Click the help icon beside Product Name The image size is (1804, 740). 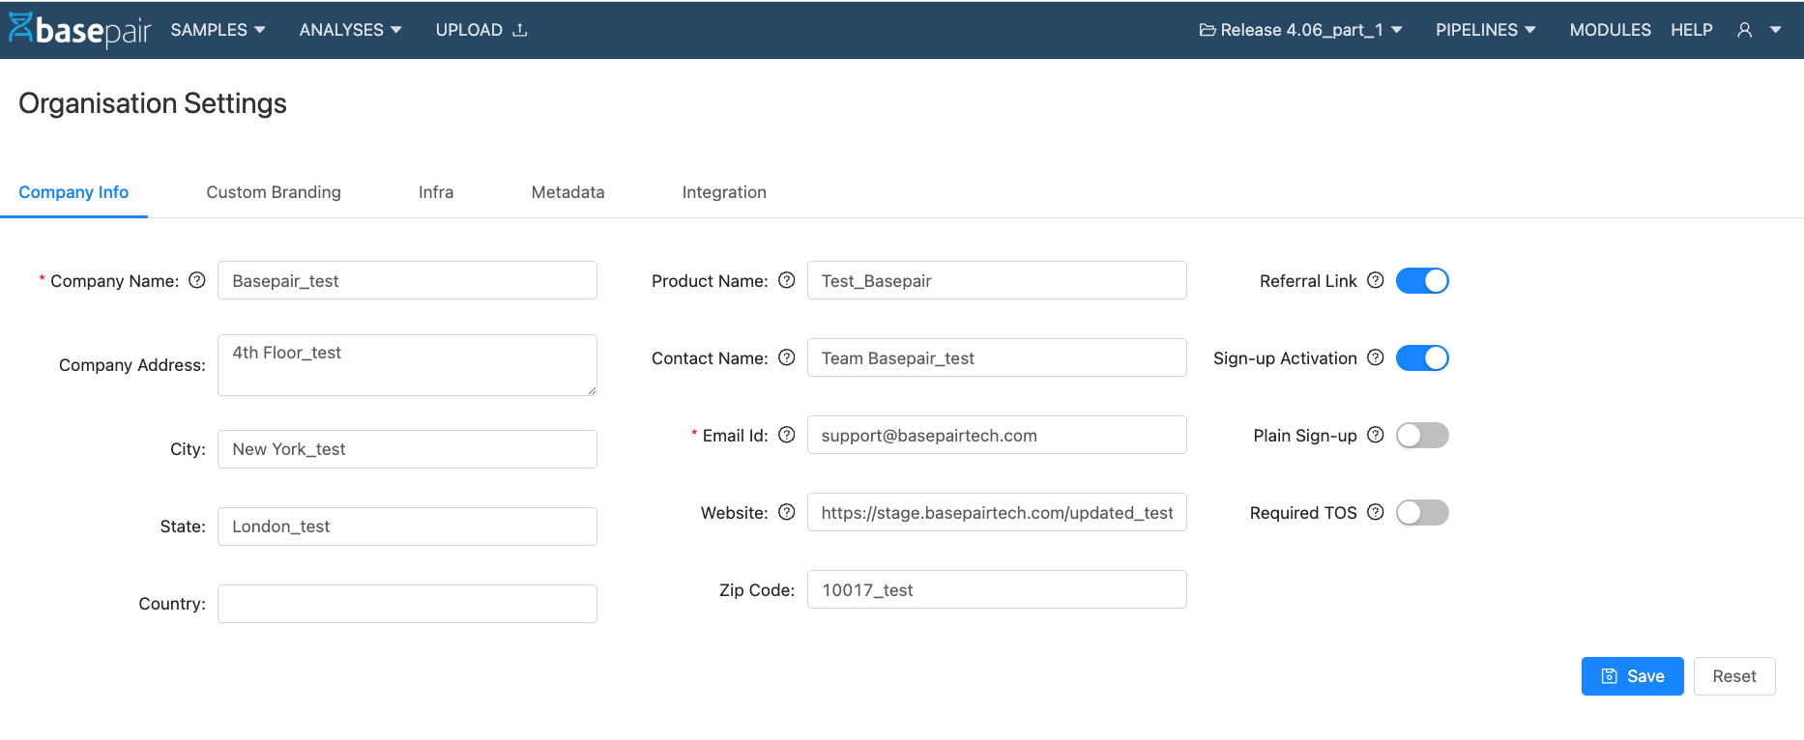[787, 280]
